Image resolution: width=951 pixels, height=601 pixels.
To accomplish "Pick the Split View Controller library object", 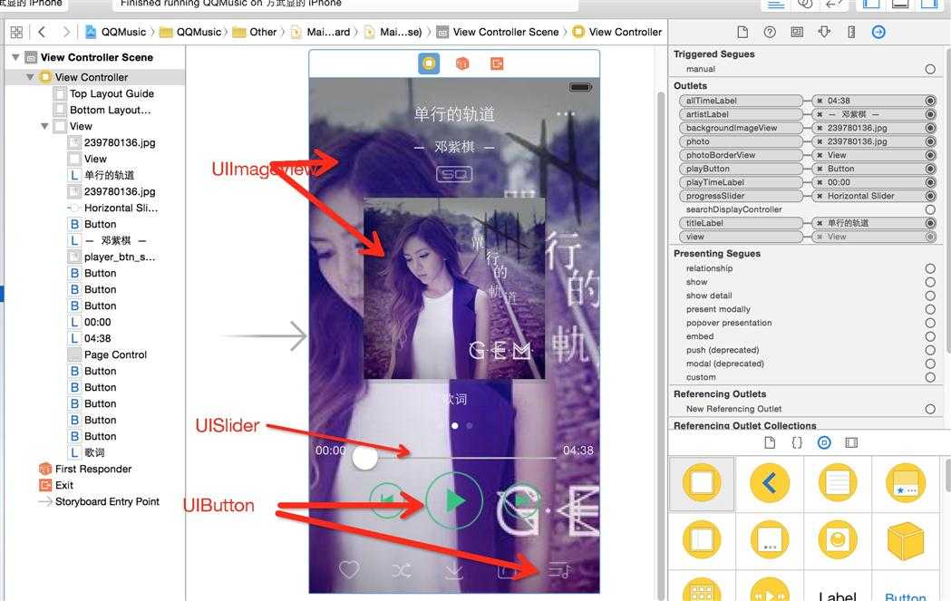I will (702, 539).
